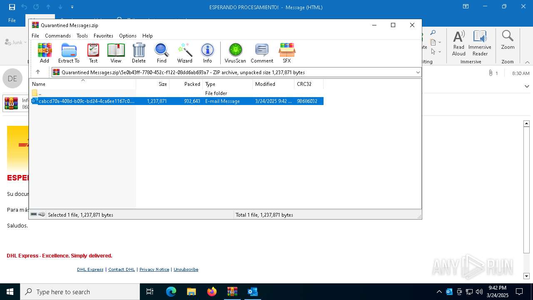533x300 pixels.
Task: Click the email scrollbar down arrow
Action: pyautogui.click(x=526, y=276)
